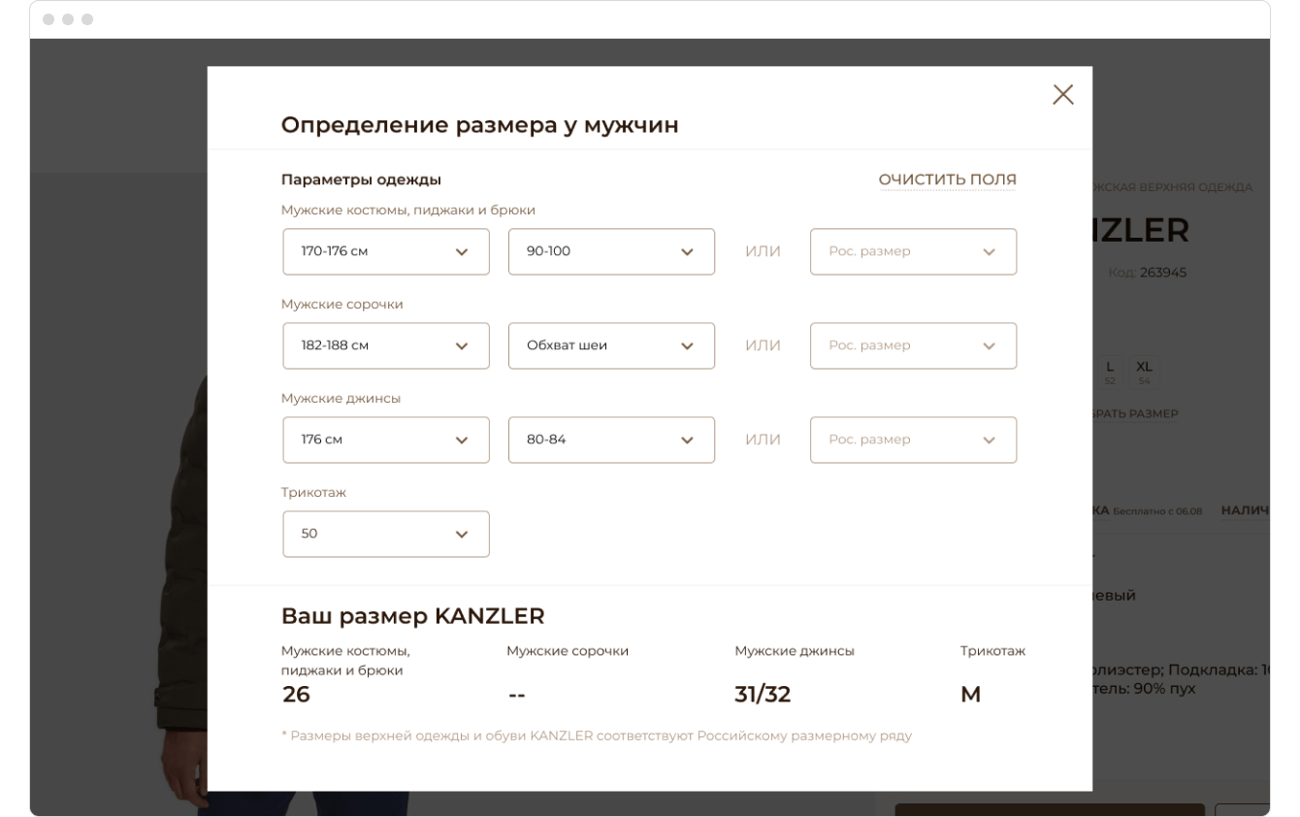Click the footnote about Российскому размерному ряду

(597, 735)
